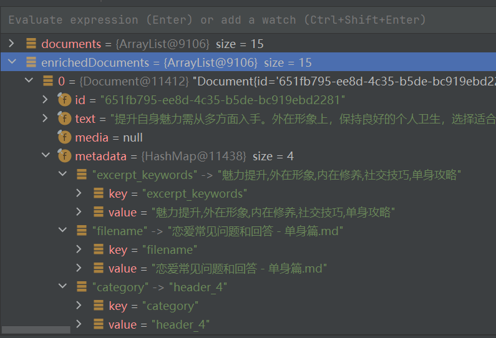Select the id value "651fb795-ee8d-4c35-b5de-bc919ebd2281"
This screenshot has height=338, width=496.
222,100
